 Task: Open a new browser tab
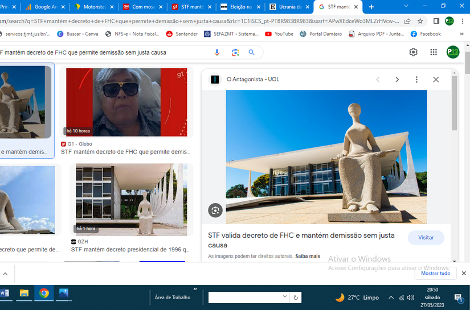(x=371, y=7)
